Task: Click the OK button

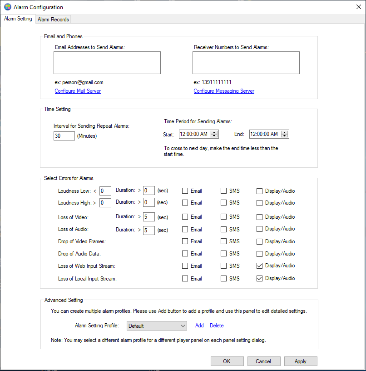Action: tap(227, 361)
